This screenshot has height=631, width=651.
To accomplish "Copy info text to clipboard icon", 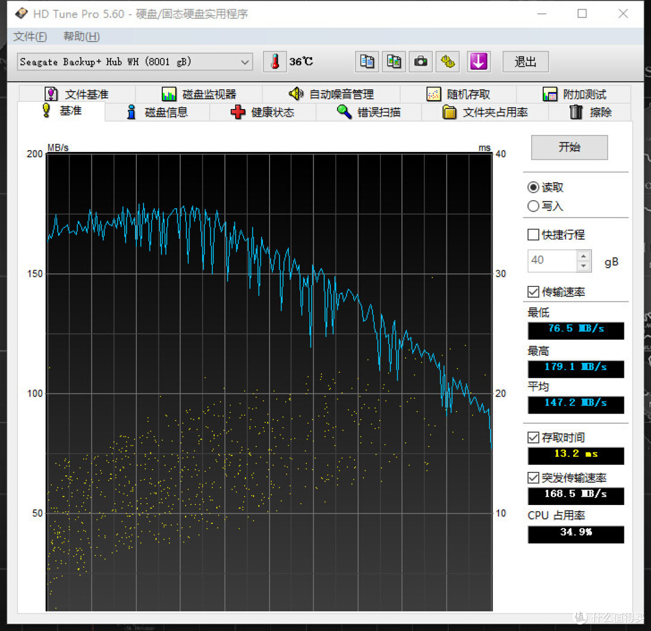I will 366,62.
